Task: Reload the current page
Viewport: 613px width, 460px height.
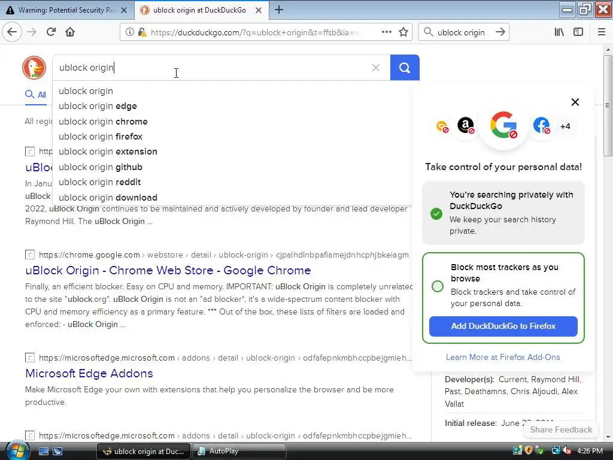Action: (x=51, y=32)
